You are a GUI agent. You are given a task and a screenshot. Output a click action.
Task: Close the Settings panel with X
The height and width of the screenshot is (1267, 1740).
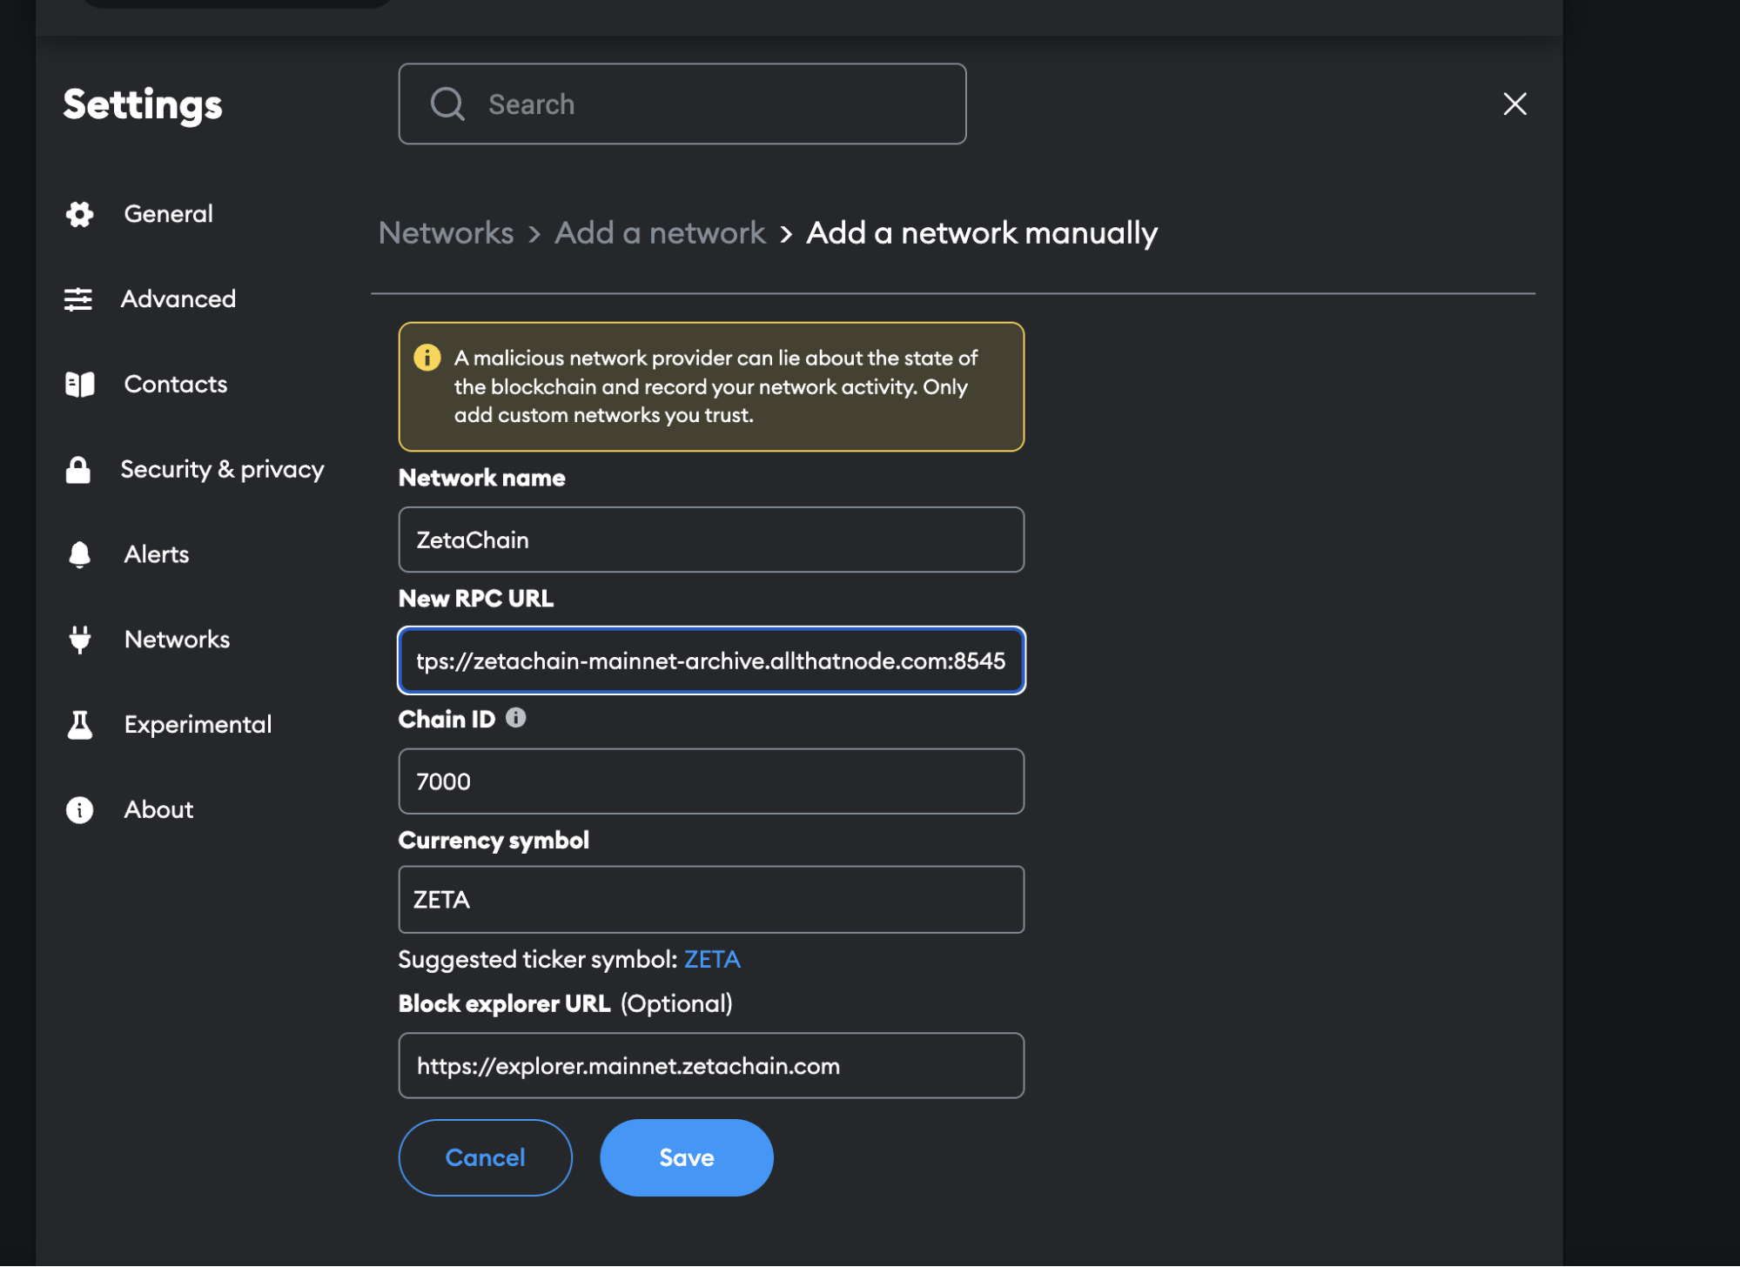coord(1515,104)
